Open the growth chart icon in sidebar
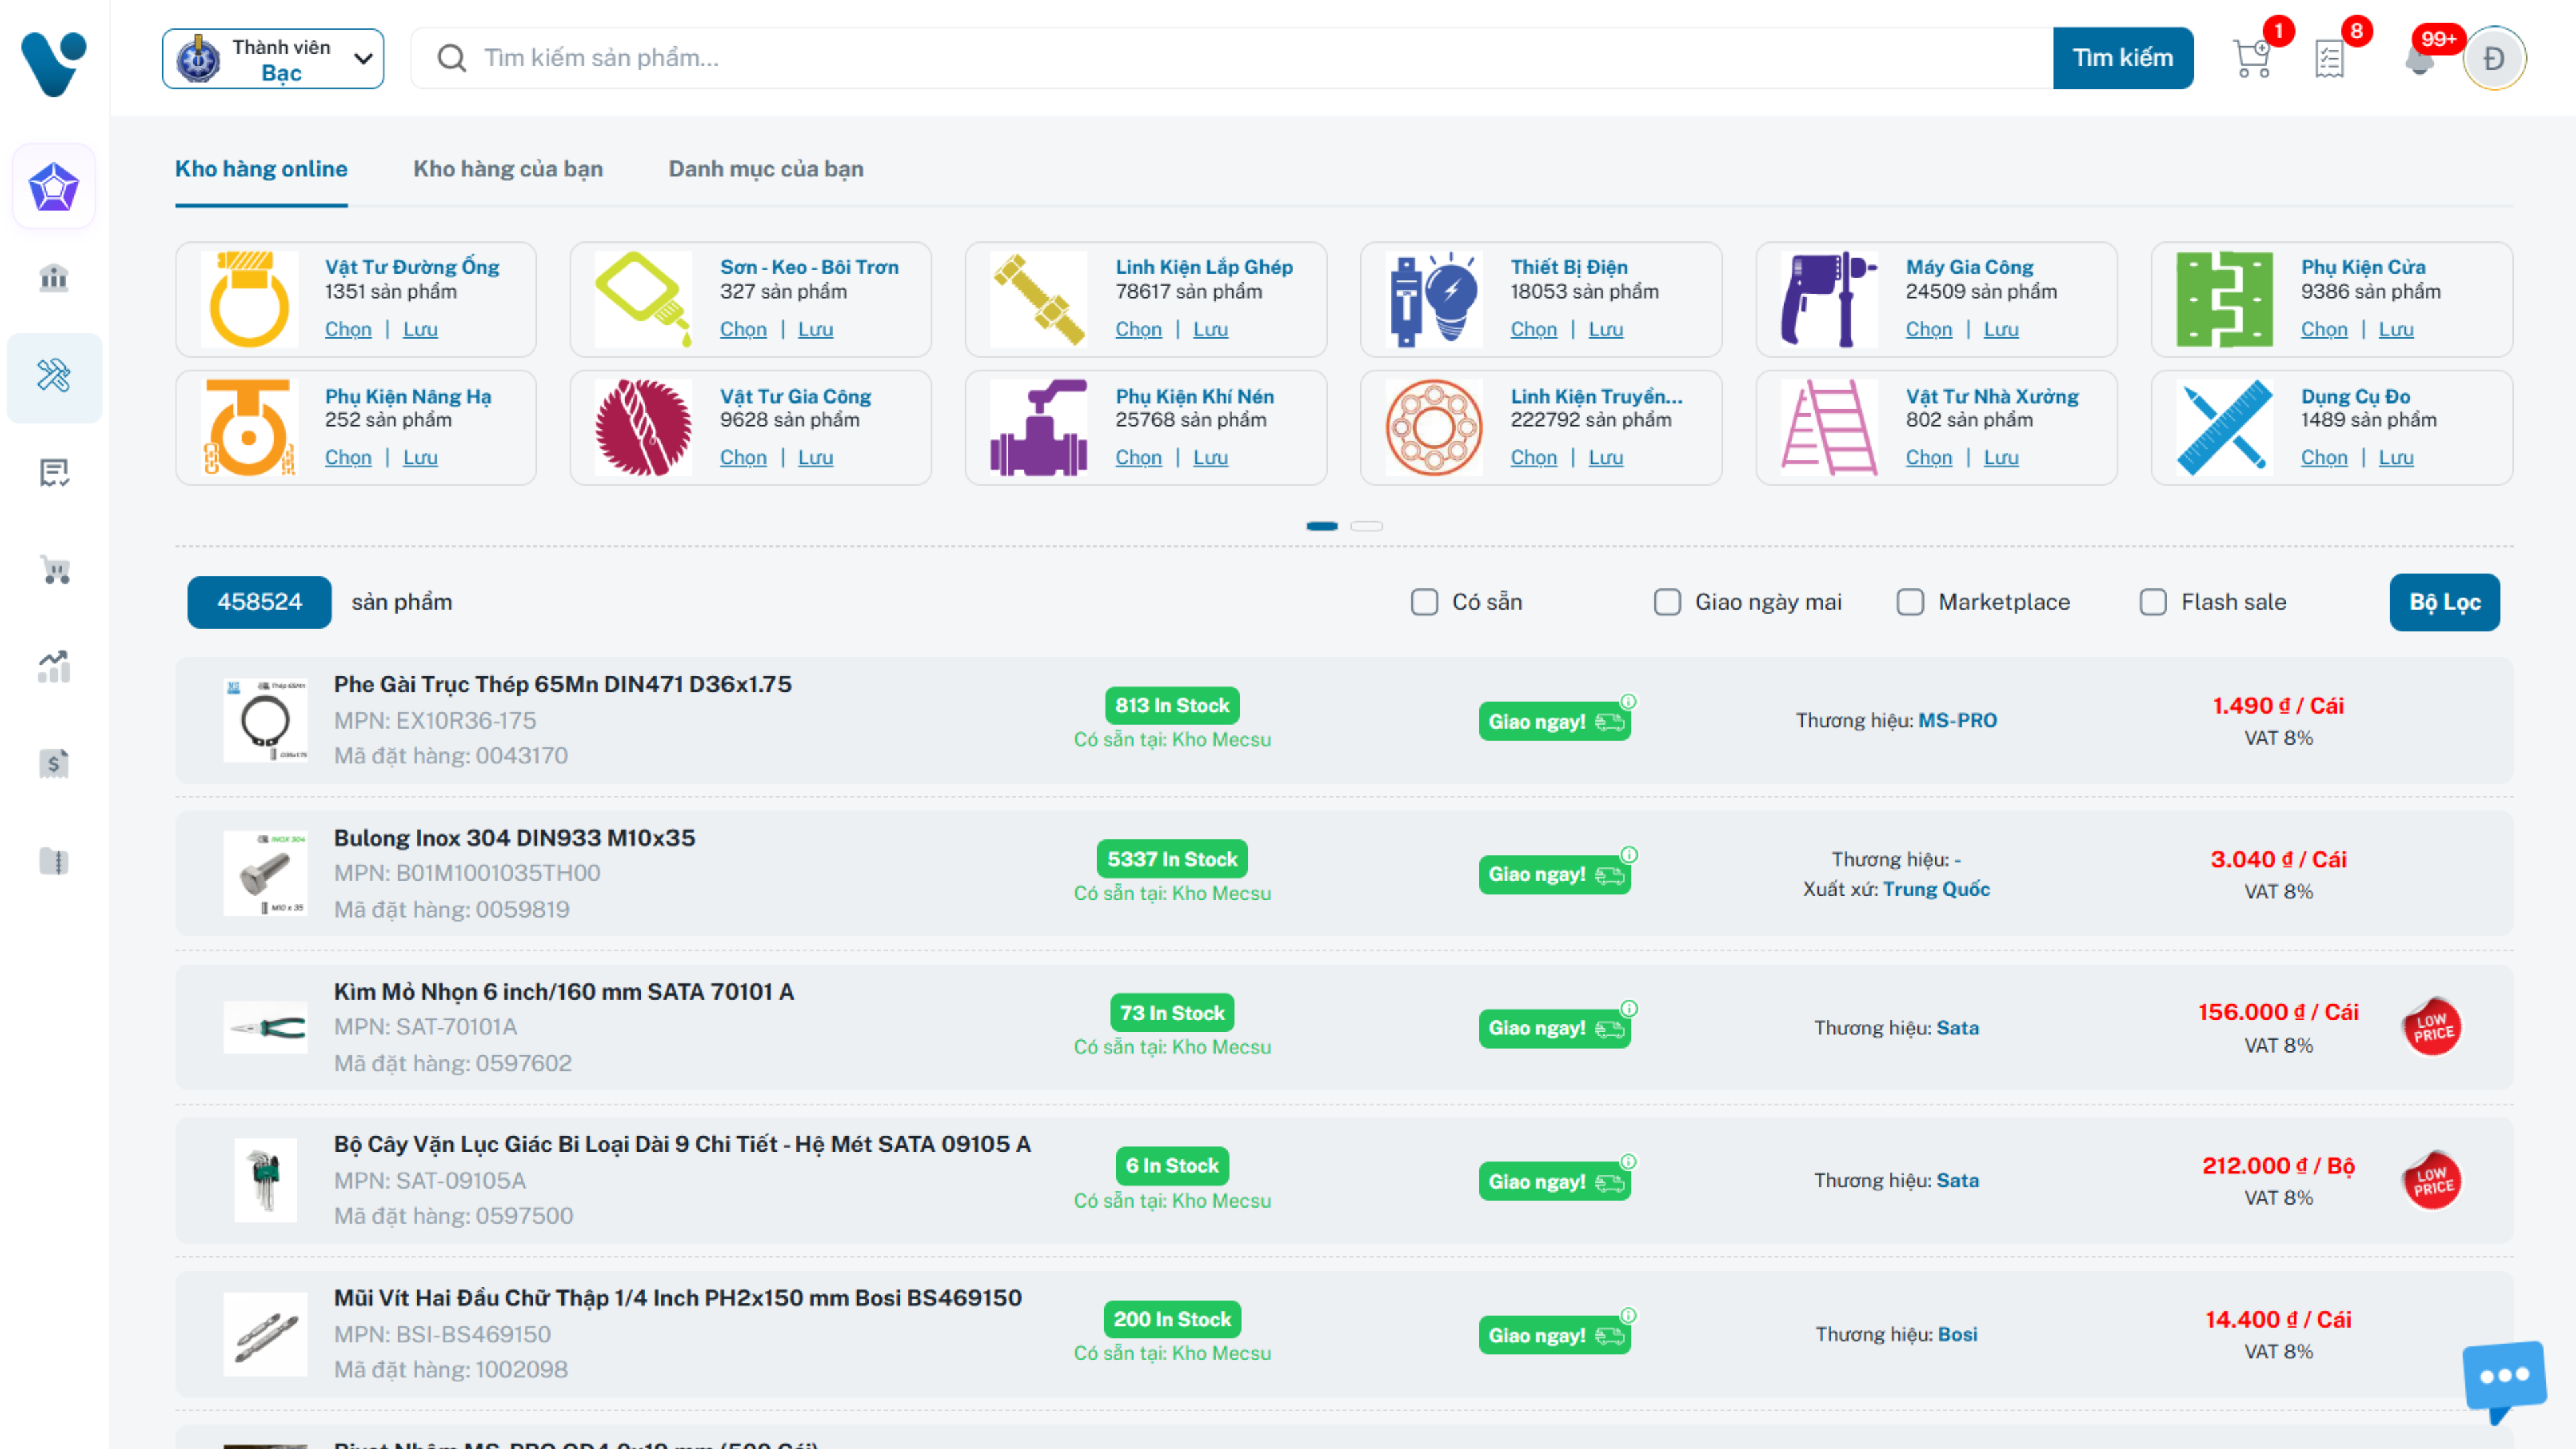The image size is (2576, 1449). [x=54, y=666]
